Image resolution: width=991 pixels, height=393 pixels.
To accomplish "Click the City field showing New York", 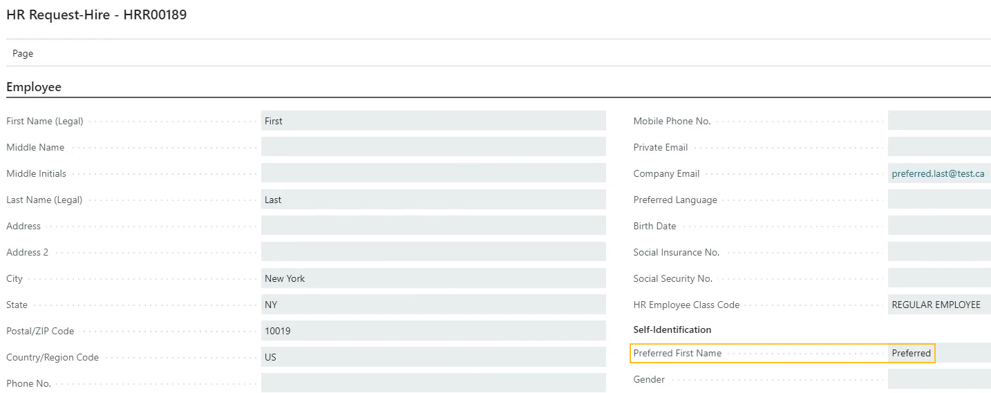I will 433,278.
